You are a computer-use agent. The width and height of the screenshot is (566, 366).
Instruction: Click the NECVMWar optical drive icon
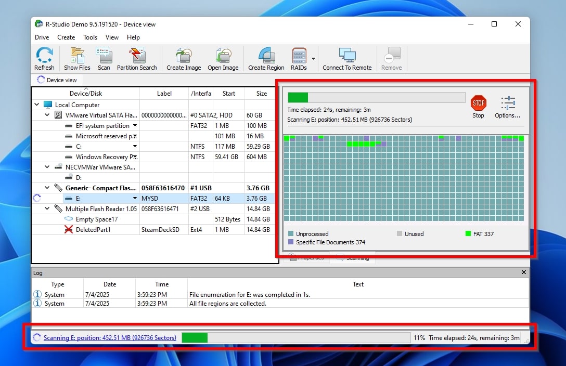[x=58, y=167]
